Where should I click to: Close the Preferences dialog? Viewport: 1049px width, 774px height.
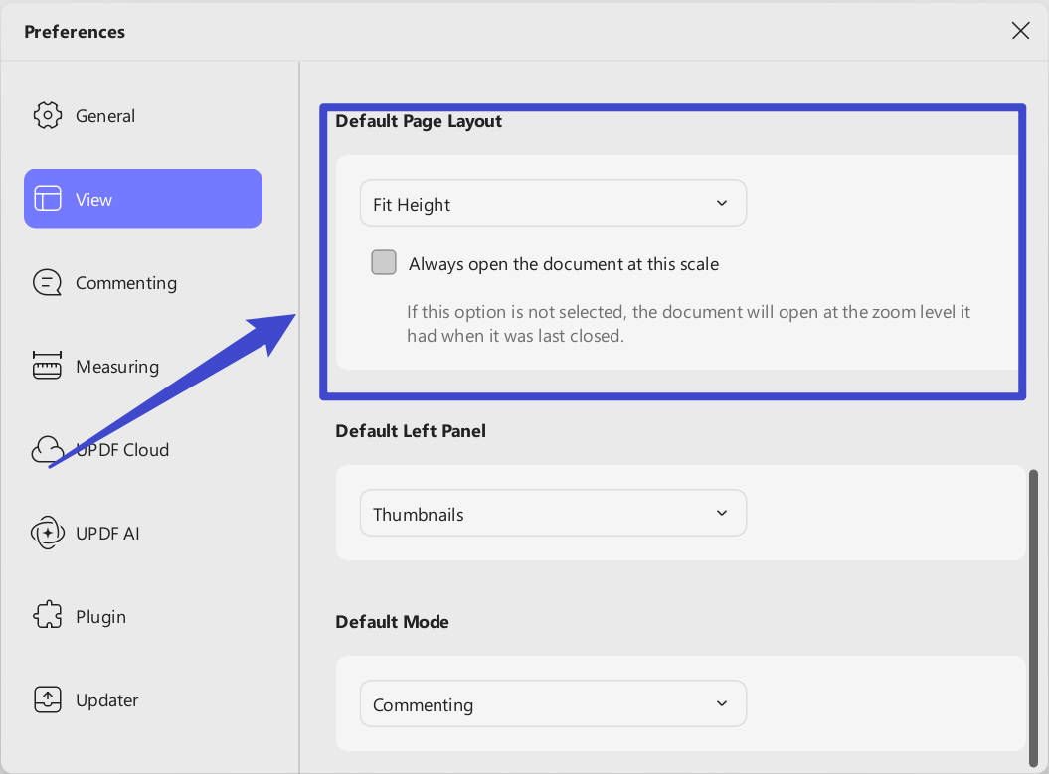point(1020,31)
